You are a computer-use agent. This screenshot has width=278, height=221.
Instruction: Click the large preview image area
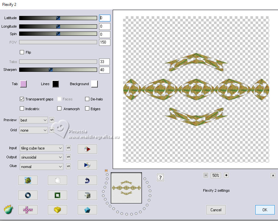tap(196, 89)
